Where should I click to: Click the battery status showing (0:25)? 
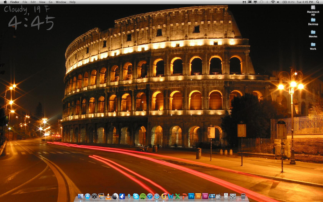[288, 2]
